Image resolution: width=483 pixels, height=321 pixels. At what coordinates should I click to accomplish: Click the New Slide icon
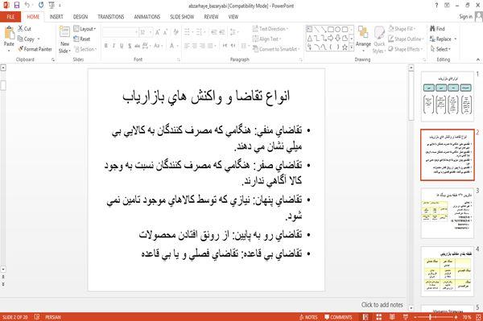pyautogui.click(x=64, y=32)
